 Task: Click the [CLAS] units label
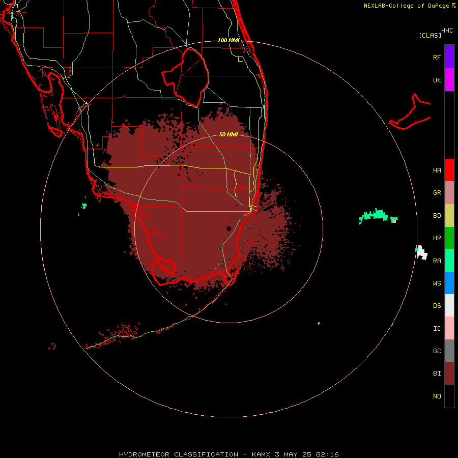430,35
